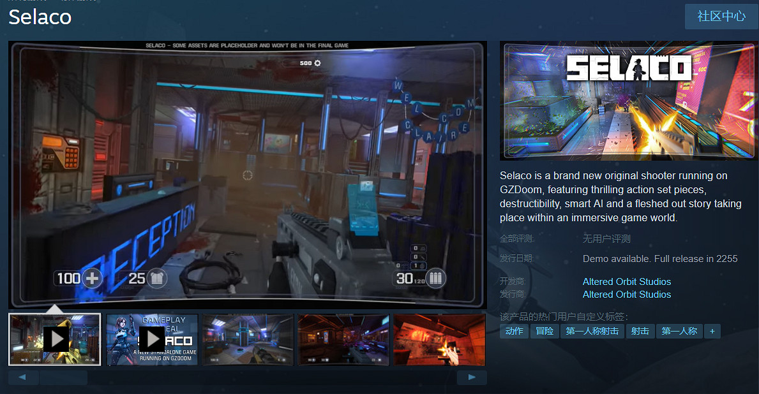The height and width of the screenshot is (394, 759).
Task: Click the health cross icon in the video HUD
Action: pyautogui.click(x=93, y=278)
